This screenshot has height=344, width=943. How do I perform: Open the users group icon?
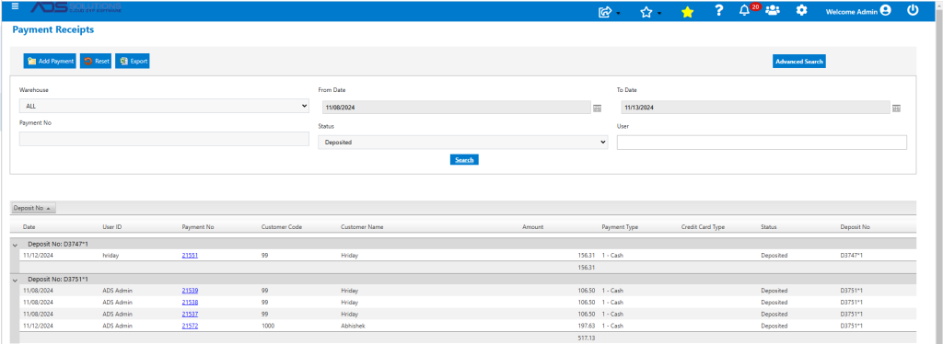773,10
